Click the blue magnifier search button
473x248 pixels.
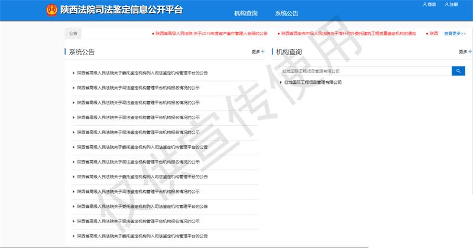point(458,71)
